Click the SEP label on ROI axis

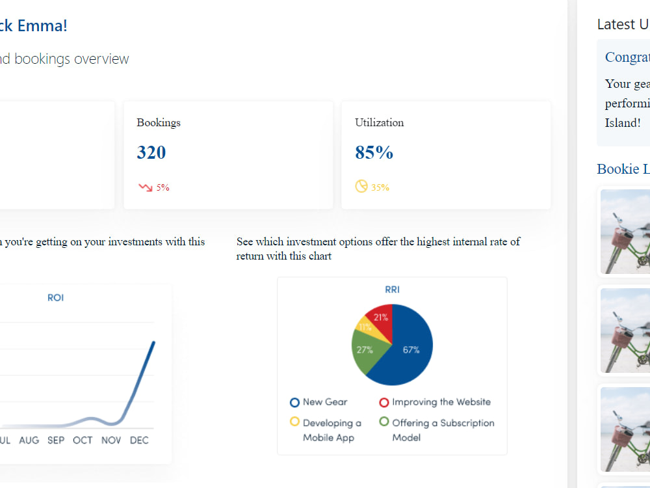(55, 441)
